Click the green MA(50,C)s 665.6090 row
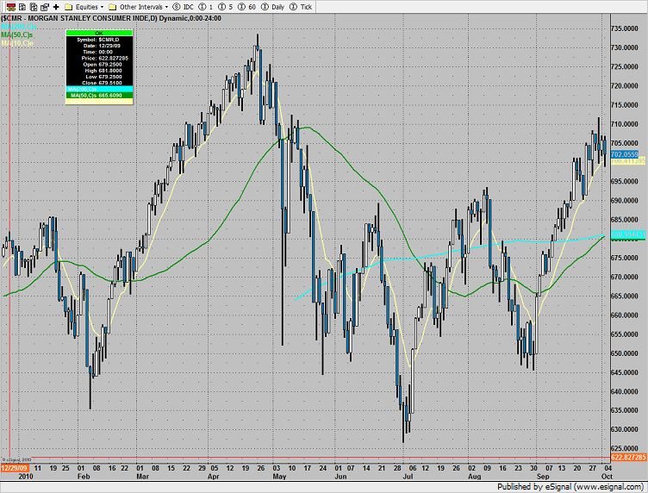This screenshot has height=493, width=648. pos(99,96)
